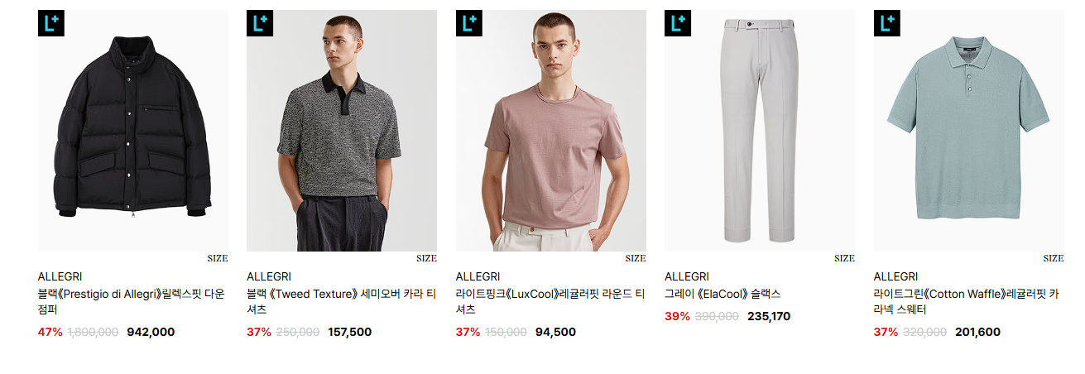Show SIZE options for ElaCool slacks
This screenshot has width=1085, height=374.
pos(844,258)
